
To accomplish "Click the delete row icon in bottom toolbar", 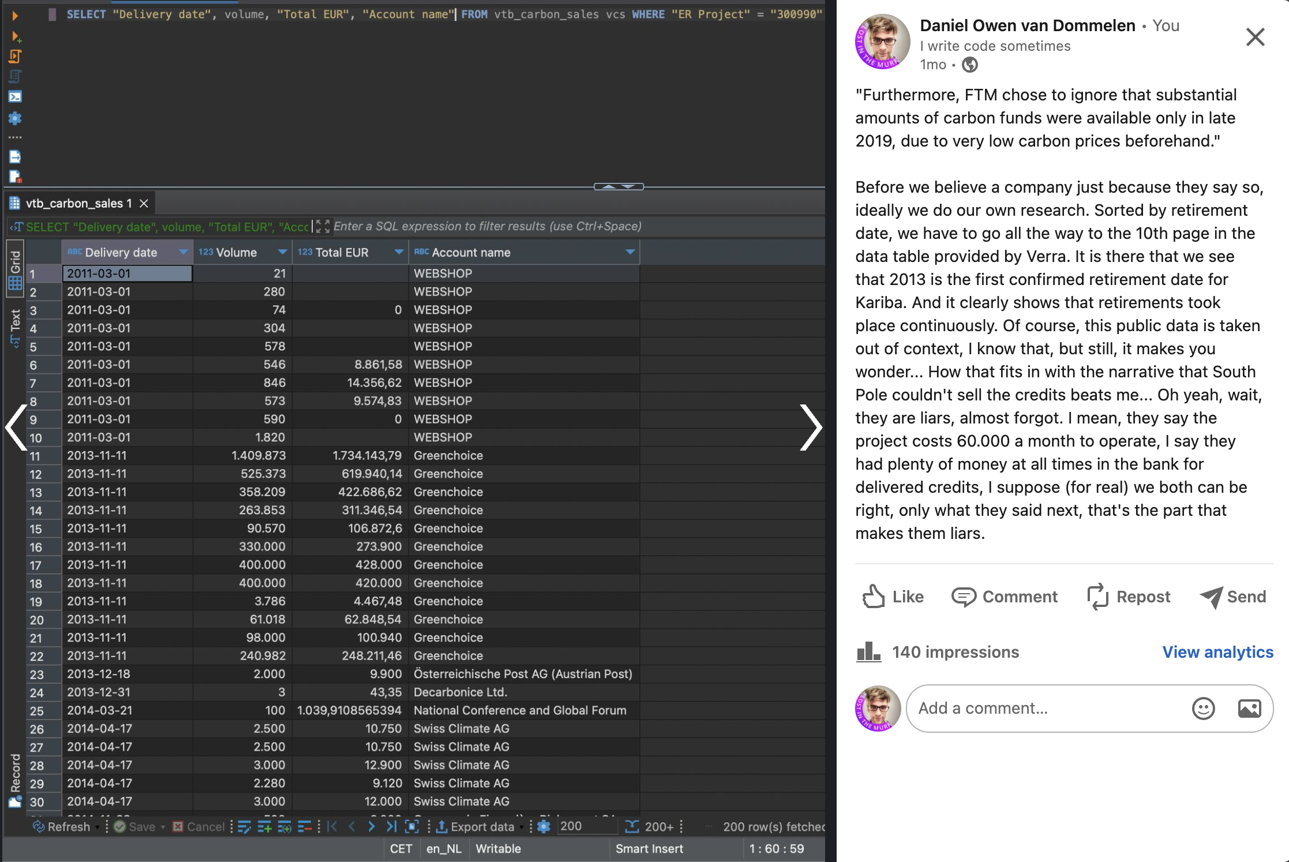I will 305,827.
